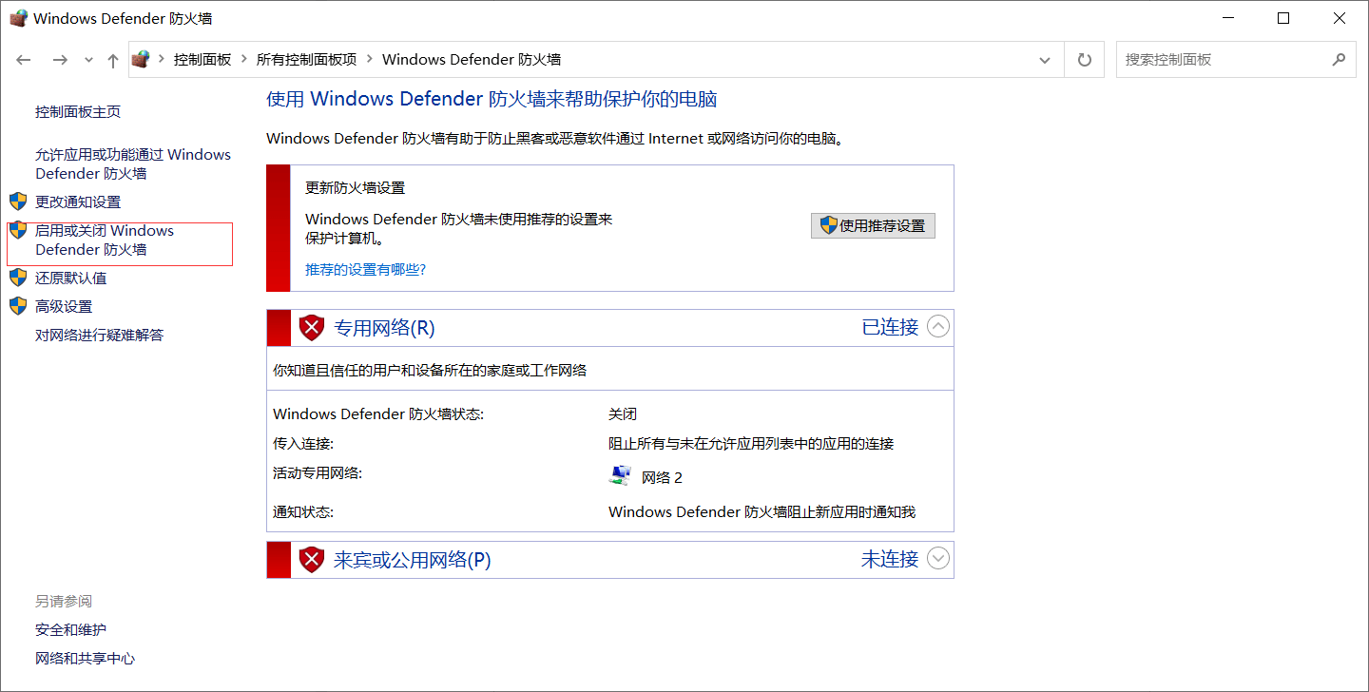Click shield icon beside 更改通知设置
1369x692 pixels.
tap(18, 202)
